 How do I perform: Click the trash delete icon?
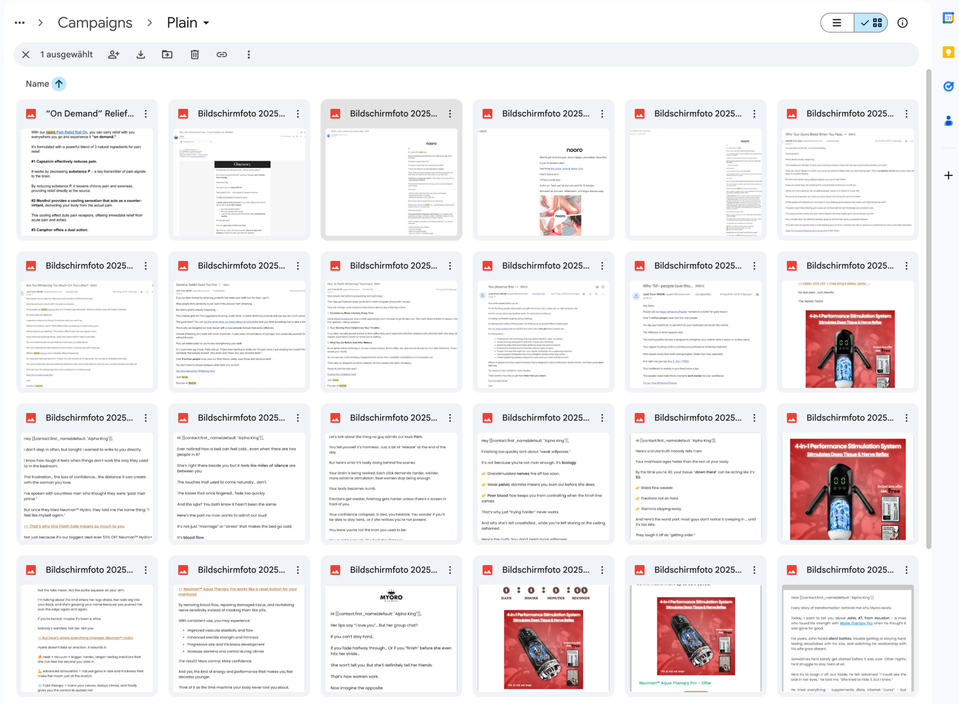[195, 54]
